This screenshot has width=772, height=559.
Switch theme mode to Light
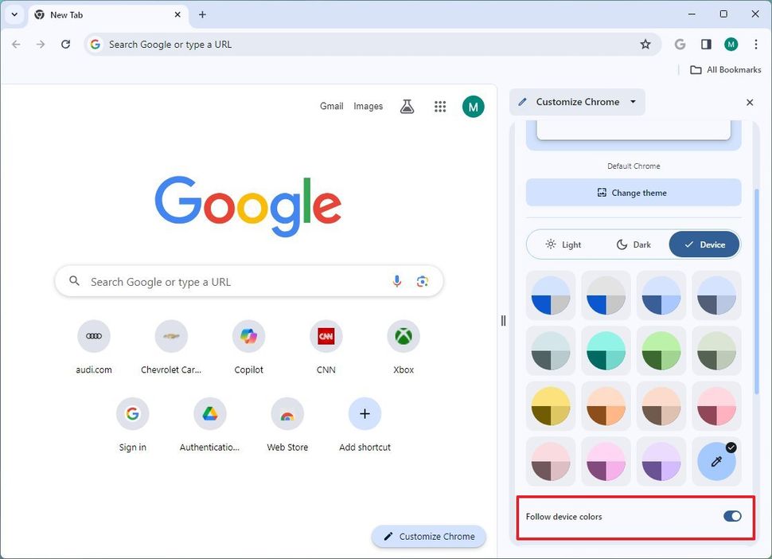point(563,244)
